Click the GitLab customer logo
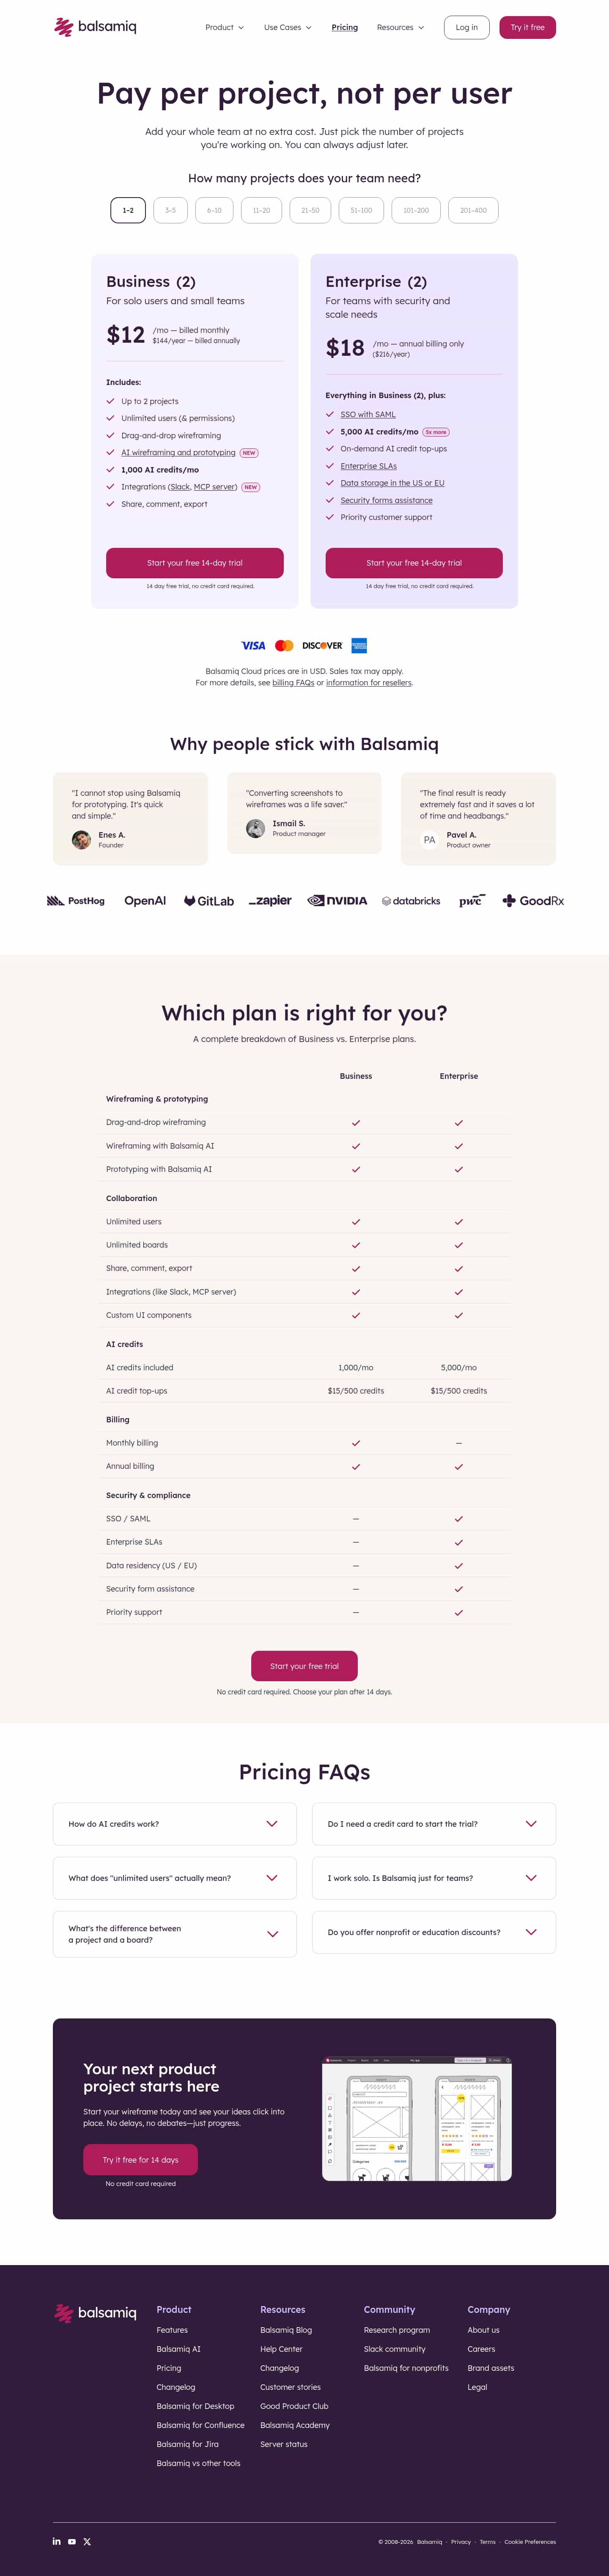This screenshot has width=609, height=2576. [209, 901]
